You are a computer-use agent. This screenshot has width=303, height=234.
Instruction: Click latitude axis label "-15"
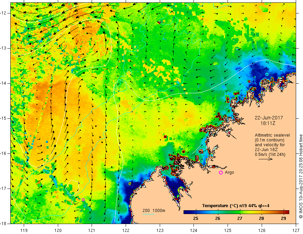pyautogui.click(x=4, y=118)
